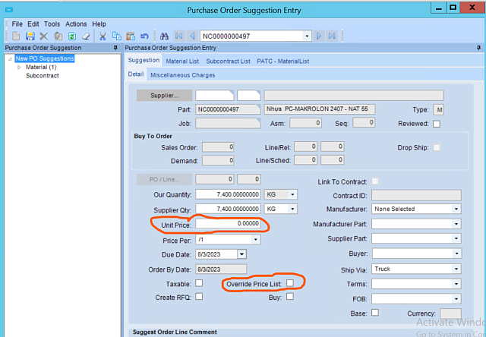Switch to the Subcontract List tab
The image size is (486, 337).
point(228,61)
